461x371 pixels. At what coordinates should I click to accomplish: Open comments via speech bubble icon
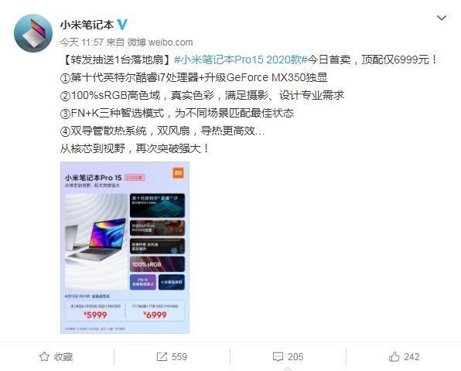(x=278, y=356)
